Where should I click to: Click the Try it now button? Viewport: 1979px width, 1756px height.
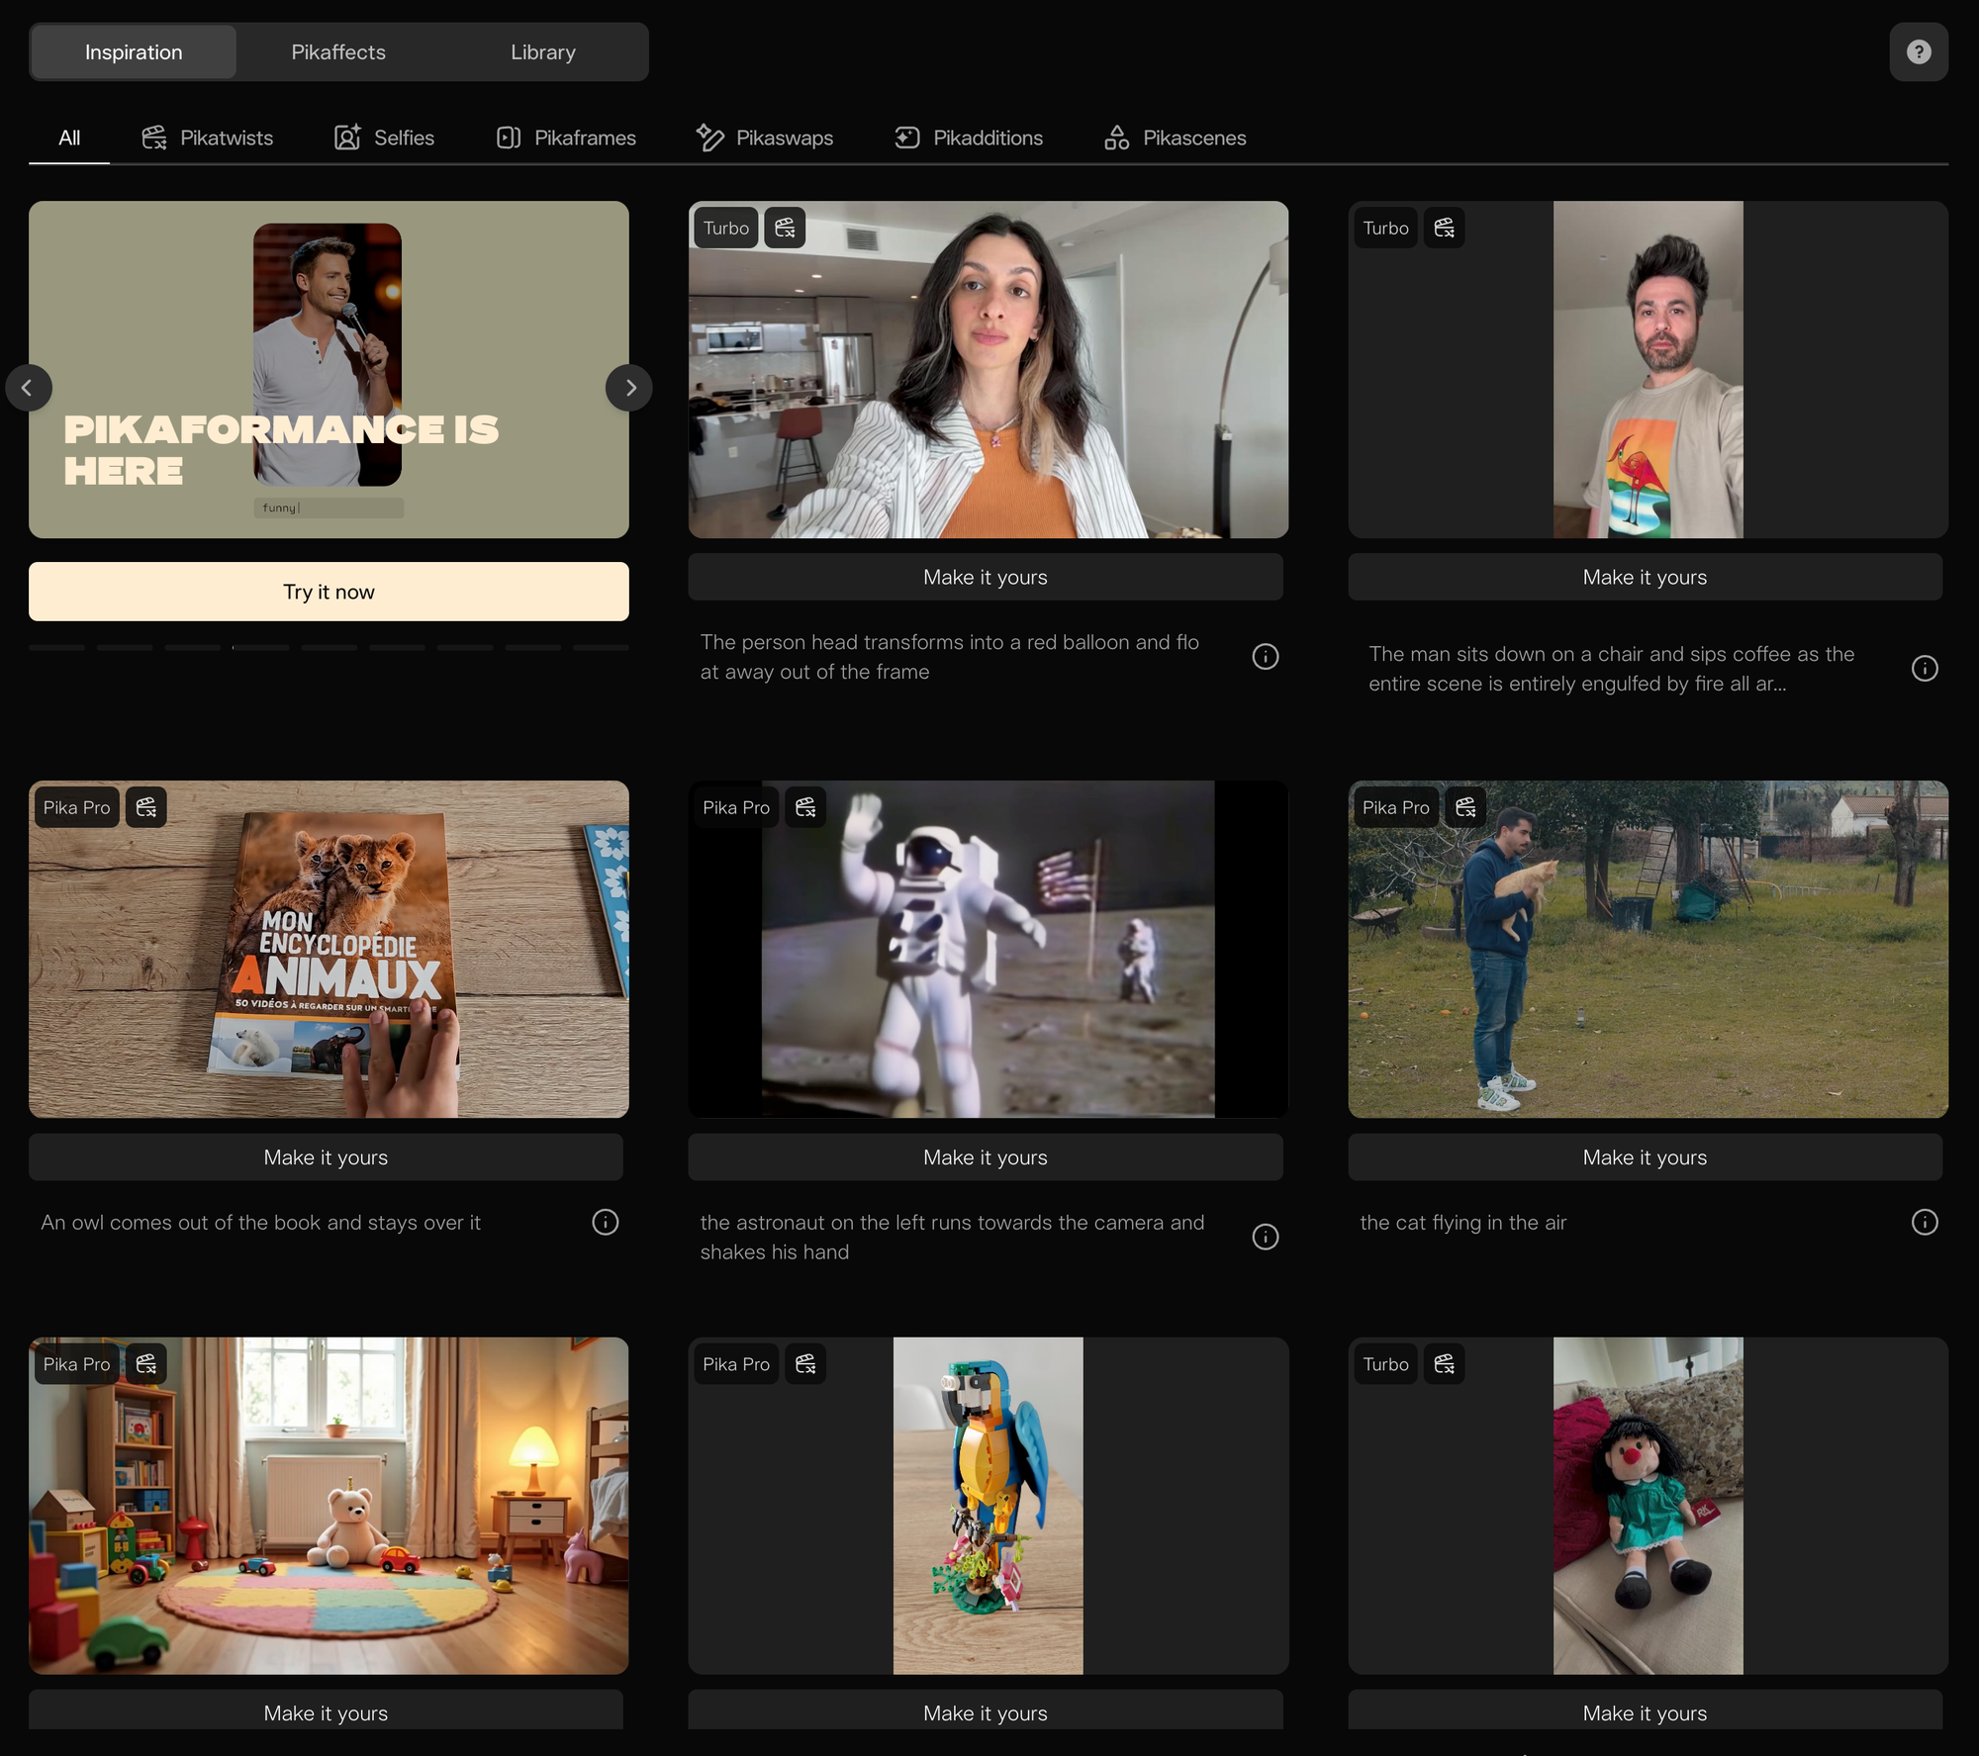329,592
